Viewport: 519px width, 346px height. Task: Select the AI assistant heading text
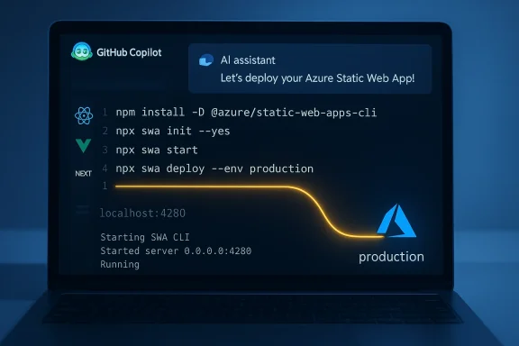pyautogui.click(x=248, y=60)
